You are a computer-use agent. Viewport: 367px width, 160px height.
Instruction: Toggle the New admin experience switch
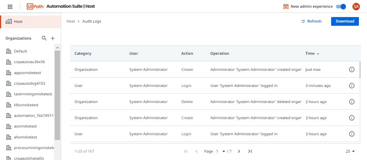tap(341, 6)
